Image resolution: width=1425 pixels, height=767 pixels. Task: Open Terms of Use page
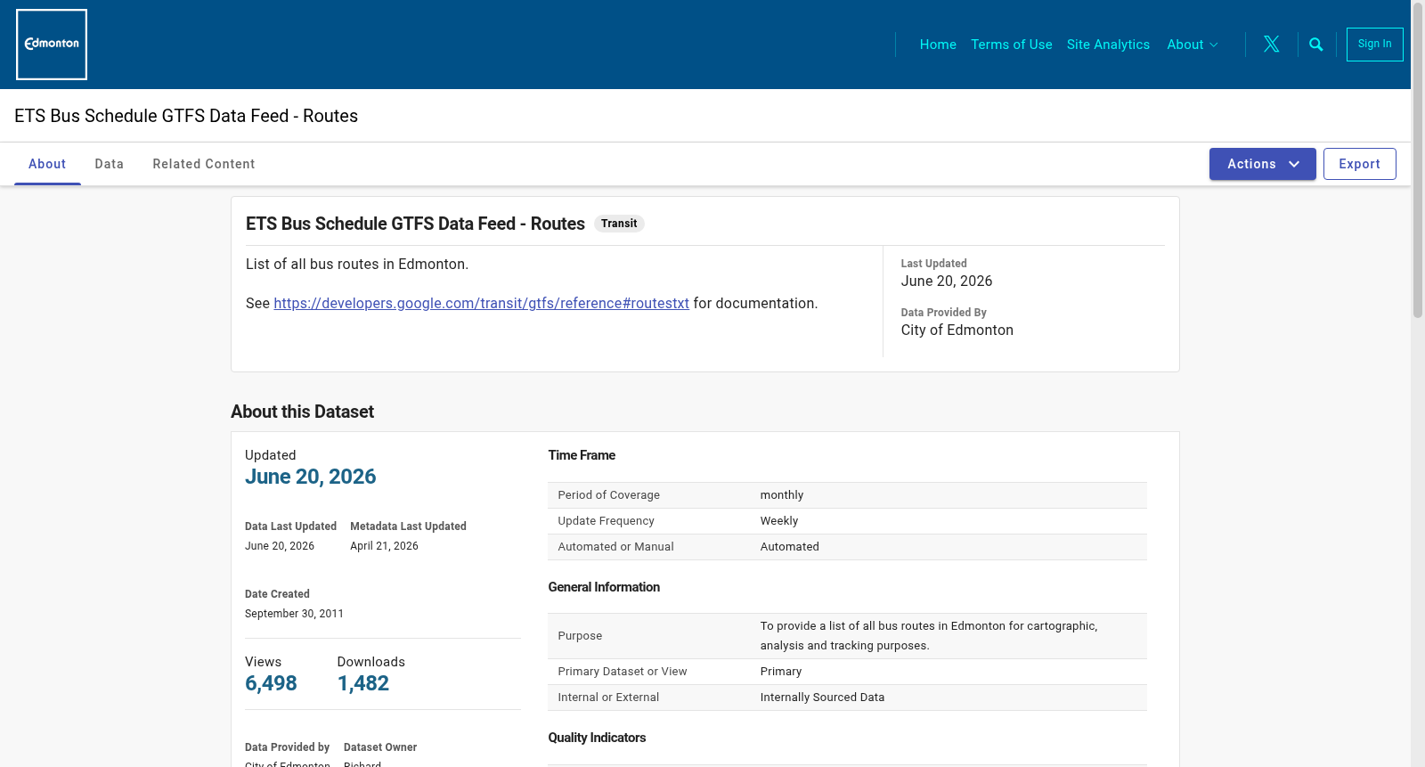coord(1012,45)
